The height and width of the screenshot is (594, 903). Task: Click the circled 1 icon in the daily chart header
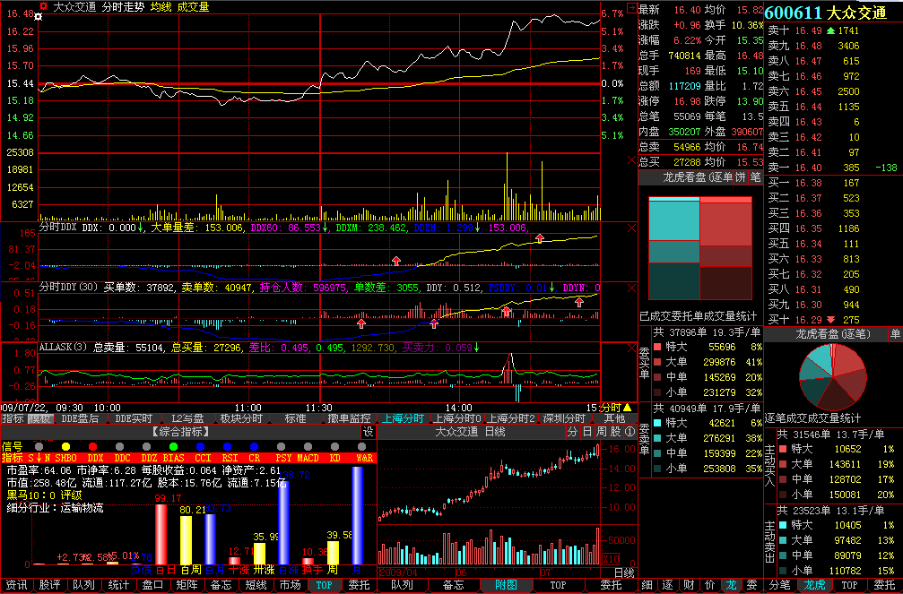click(x=630, y=432)
